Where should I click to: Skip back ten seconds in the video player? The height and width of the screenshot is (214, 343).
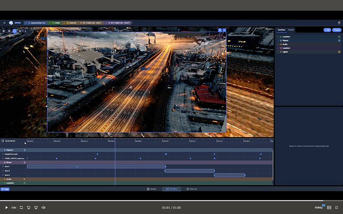(x=29, y=208)
